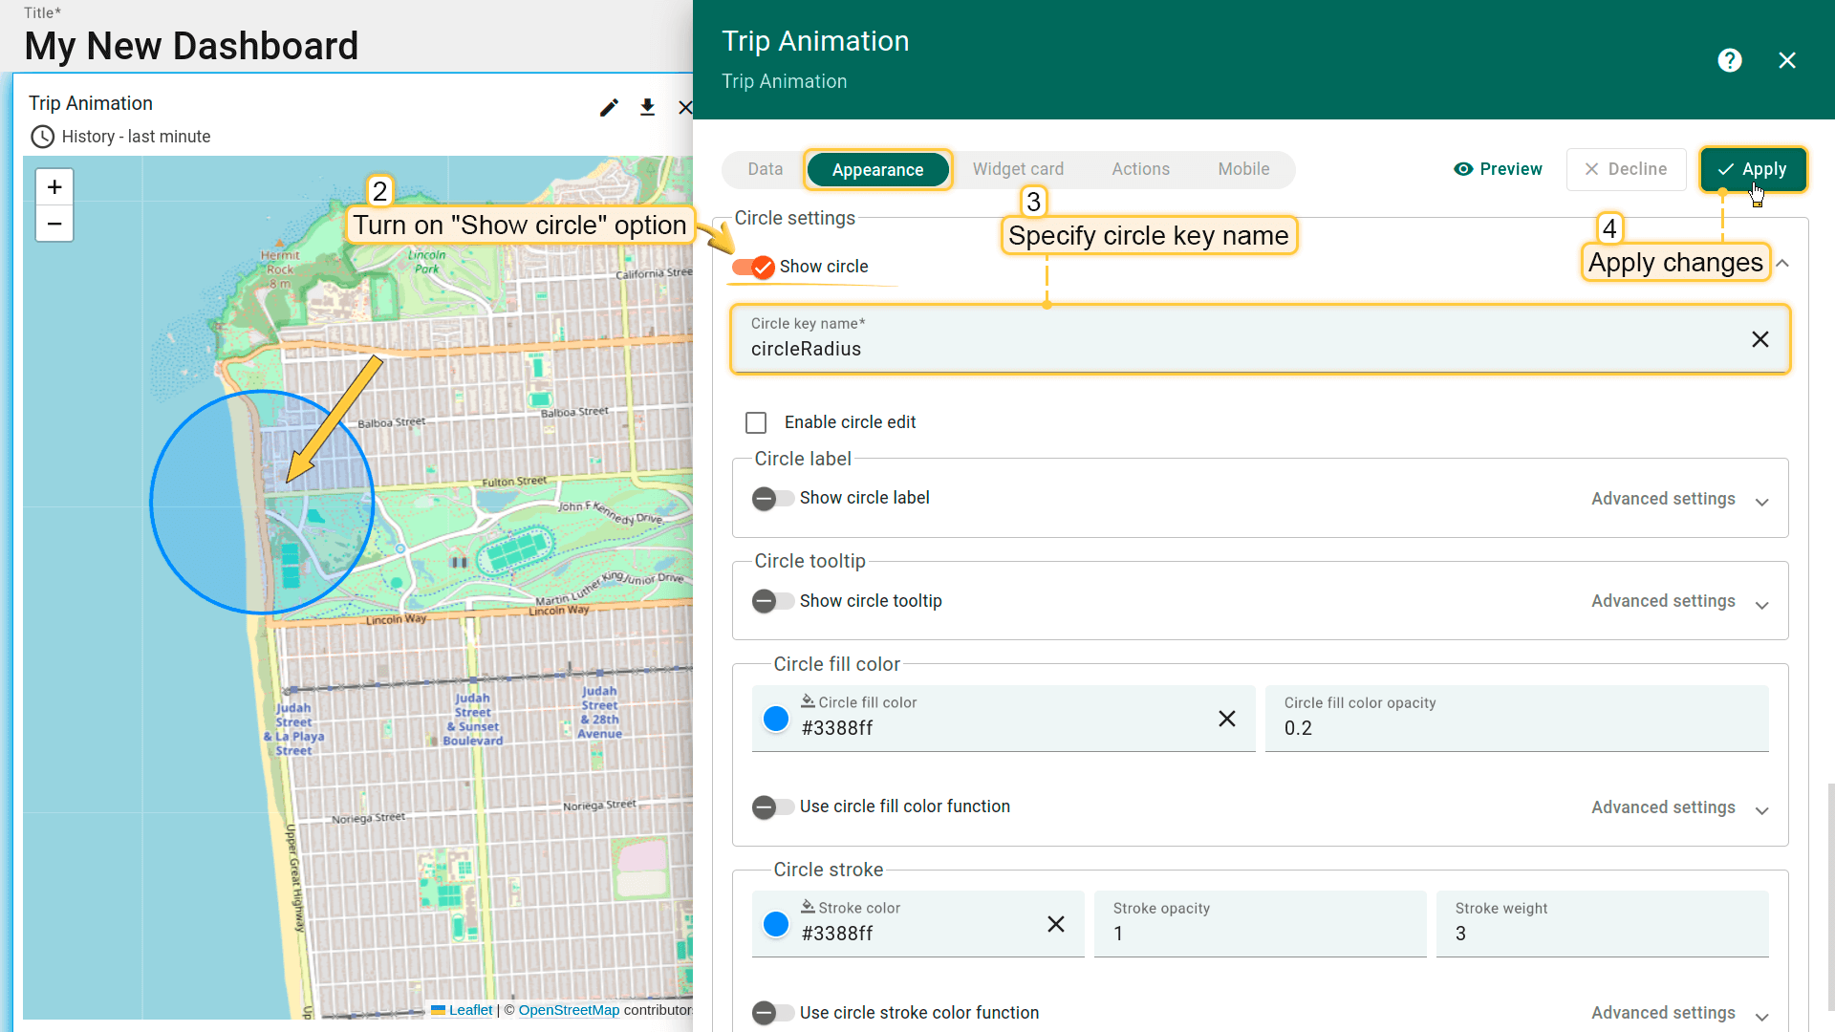Viewport: 1835px width, 1032px height.
Task: Go to the Actions tab
Action: (x=1140, y=169)
